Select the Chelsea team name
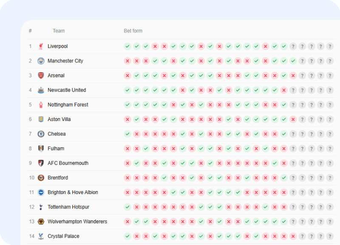 pyautogui.click(x=57, y=134)
